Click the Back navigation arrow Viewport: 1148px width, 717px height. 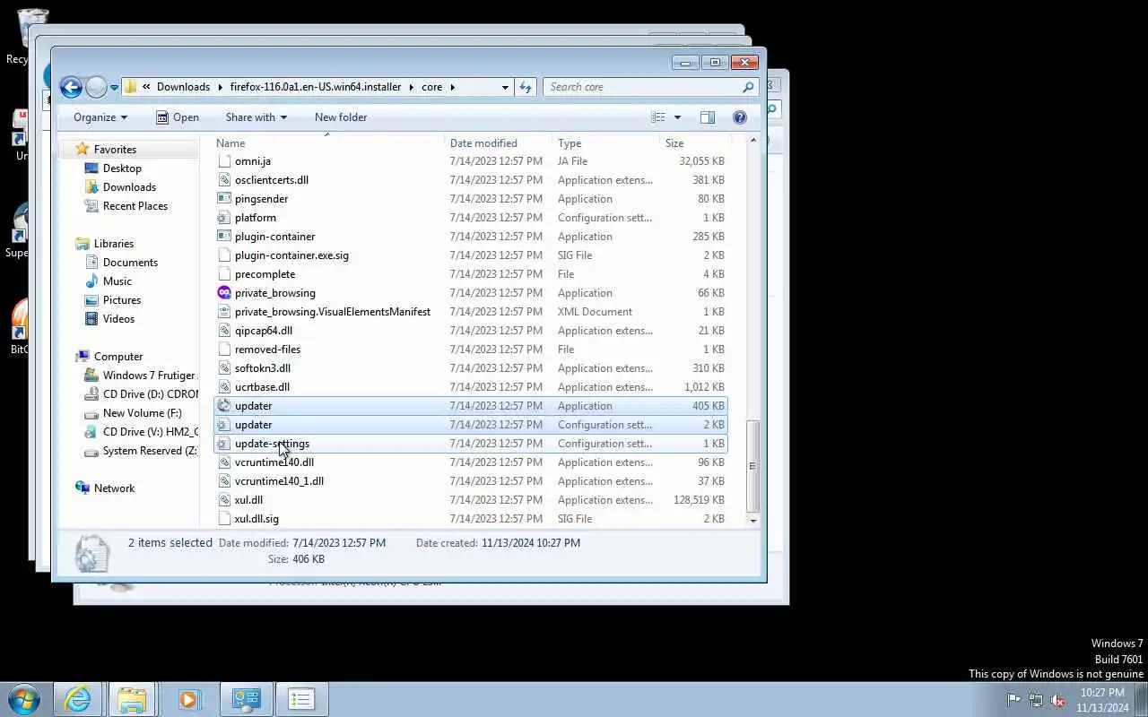71,87
